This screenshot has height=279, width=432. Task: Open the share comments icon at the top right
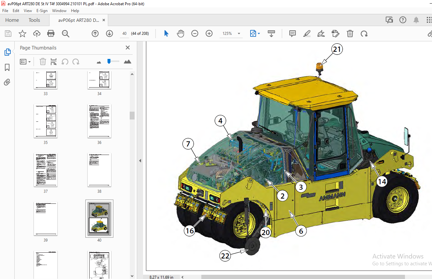point(389,20)
